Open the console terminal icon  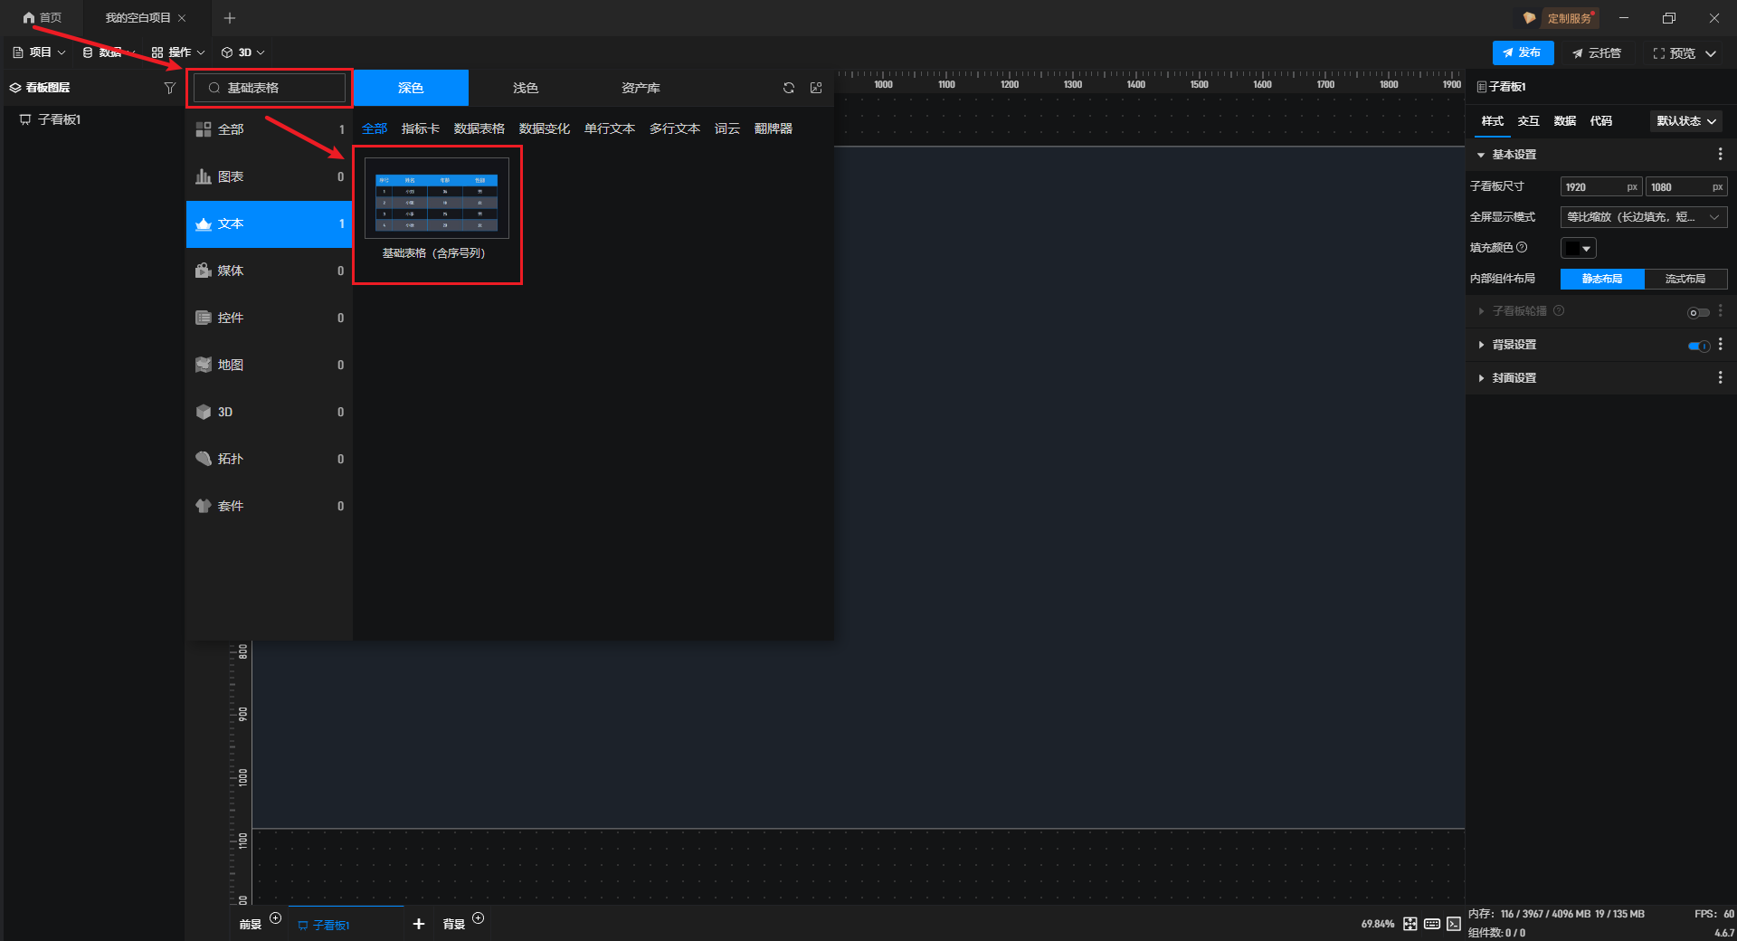[x=1454, y=924]
